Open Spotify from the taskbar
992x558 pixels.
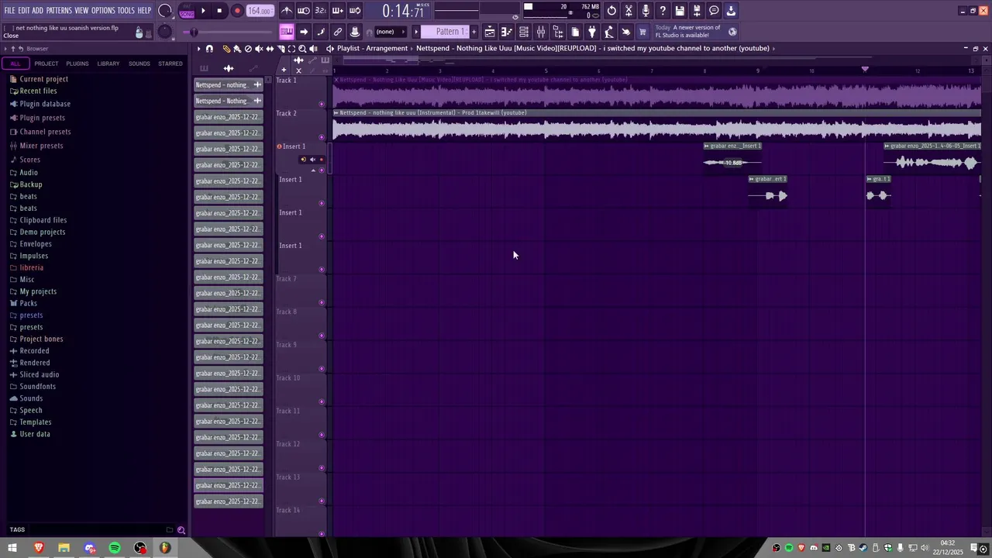[x=115, y=548]
